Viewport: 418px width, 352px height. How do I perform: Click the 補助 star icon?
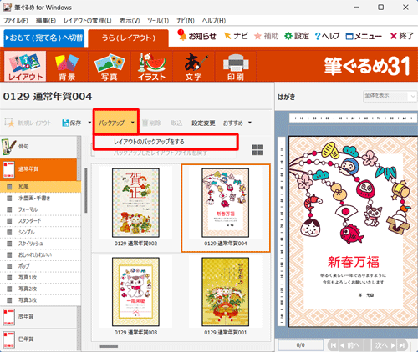257,36
